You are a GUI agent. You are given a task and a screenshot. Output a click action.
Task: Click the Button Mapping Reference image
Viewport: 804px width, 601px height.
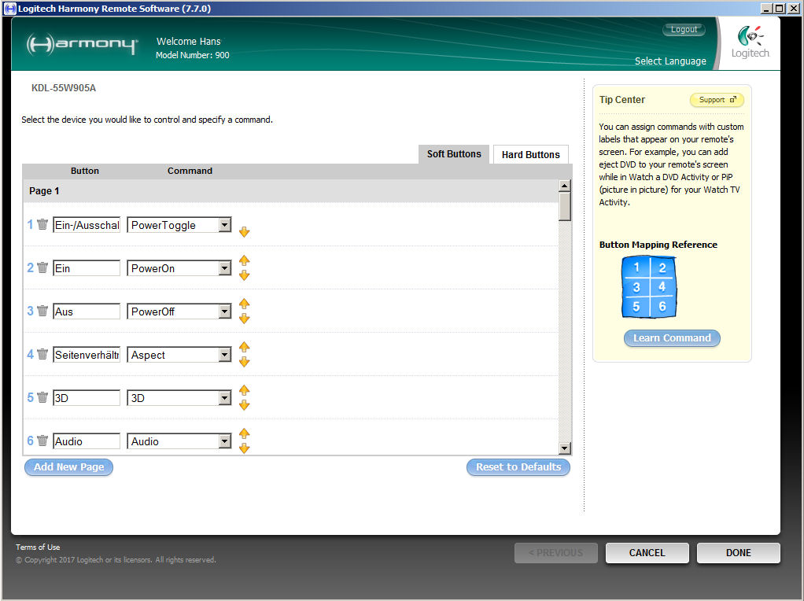coord(649,287)
